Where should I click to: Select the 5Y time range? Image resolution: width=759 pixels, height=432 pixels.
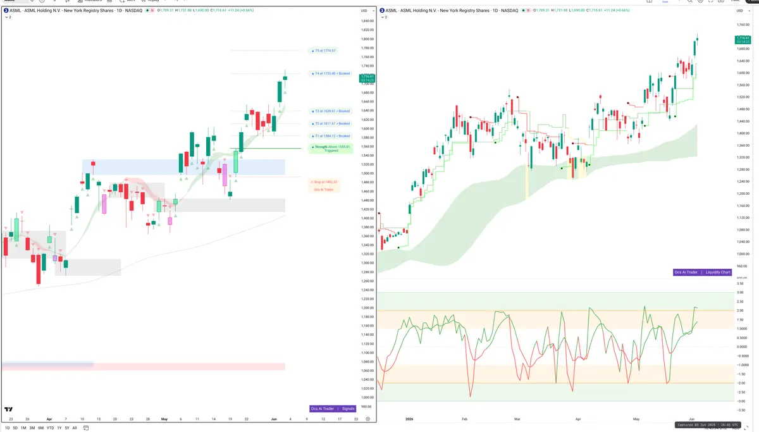(x=67, y=428)
